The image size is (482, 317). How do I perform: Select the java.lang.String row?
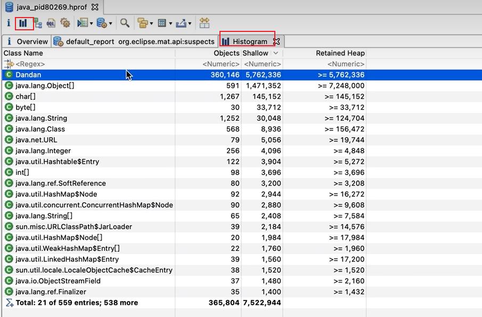tap(40, 118)
